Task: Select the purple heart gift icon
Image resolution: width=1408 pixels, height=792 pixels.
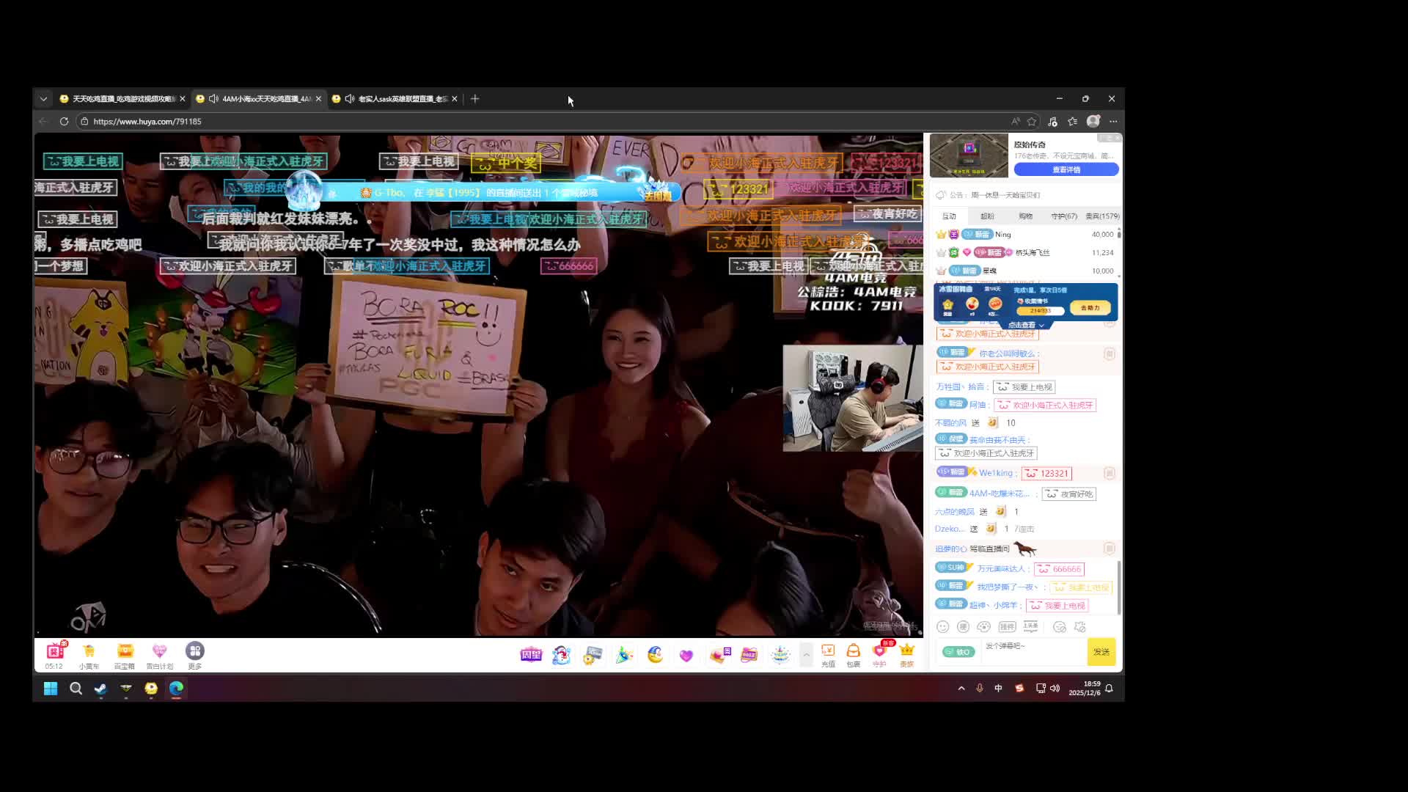Action: (x=686, y=655)
